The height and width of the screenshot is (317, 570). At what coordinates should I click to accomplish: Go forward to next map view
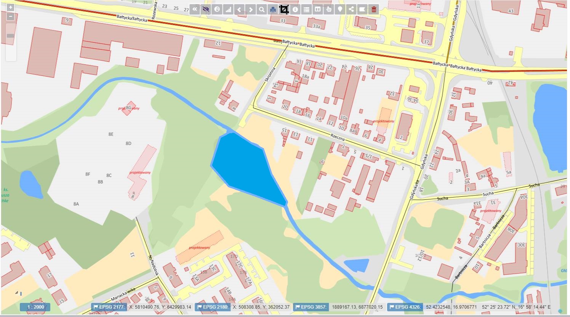click(251, 10)
